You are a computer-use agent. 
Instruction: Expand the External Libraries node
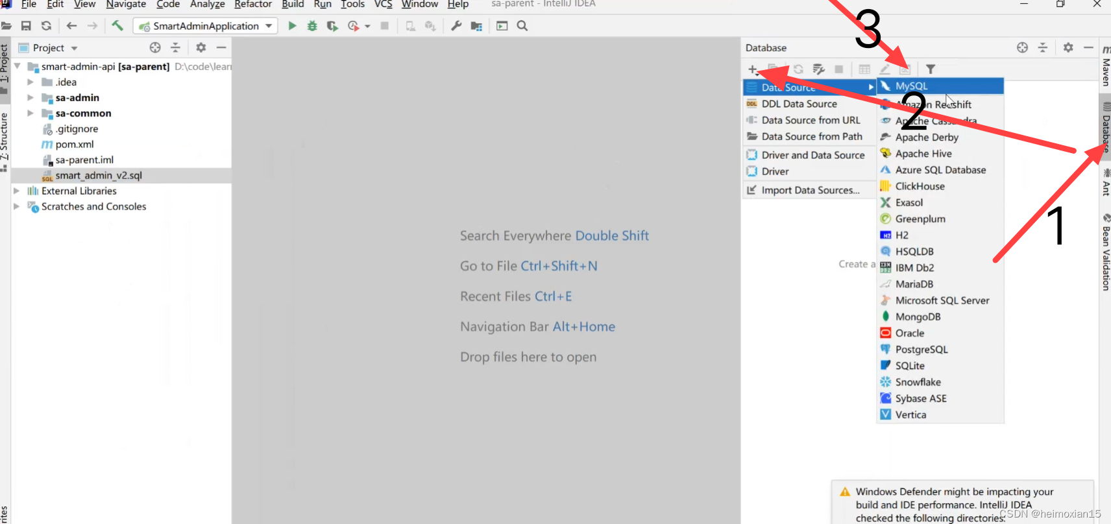(x=17, y=191)
